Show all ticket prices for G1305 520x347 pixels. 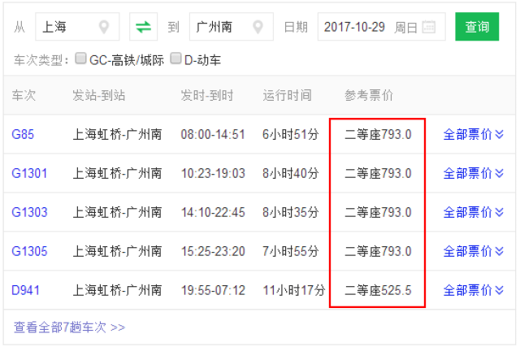point(474,251)
